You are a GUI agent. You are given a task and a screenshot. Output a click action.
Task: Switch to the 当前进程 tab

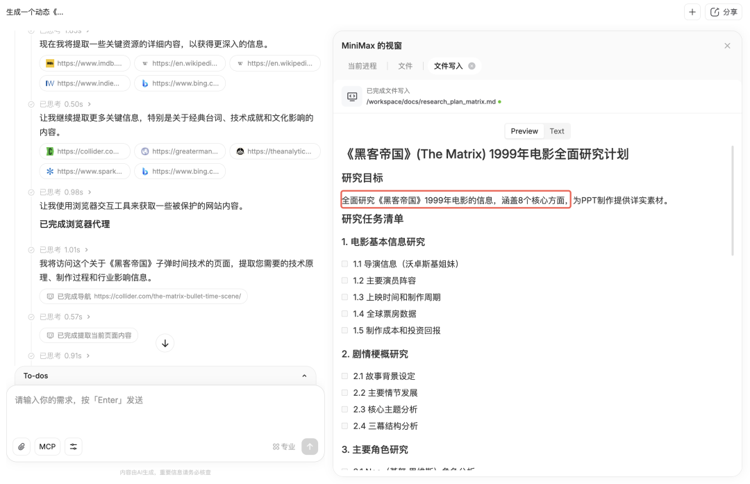[x=365, y=65]
